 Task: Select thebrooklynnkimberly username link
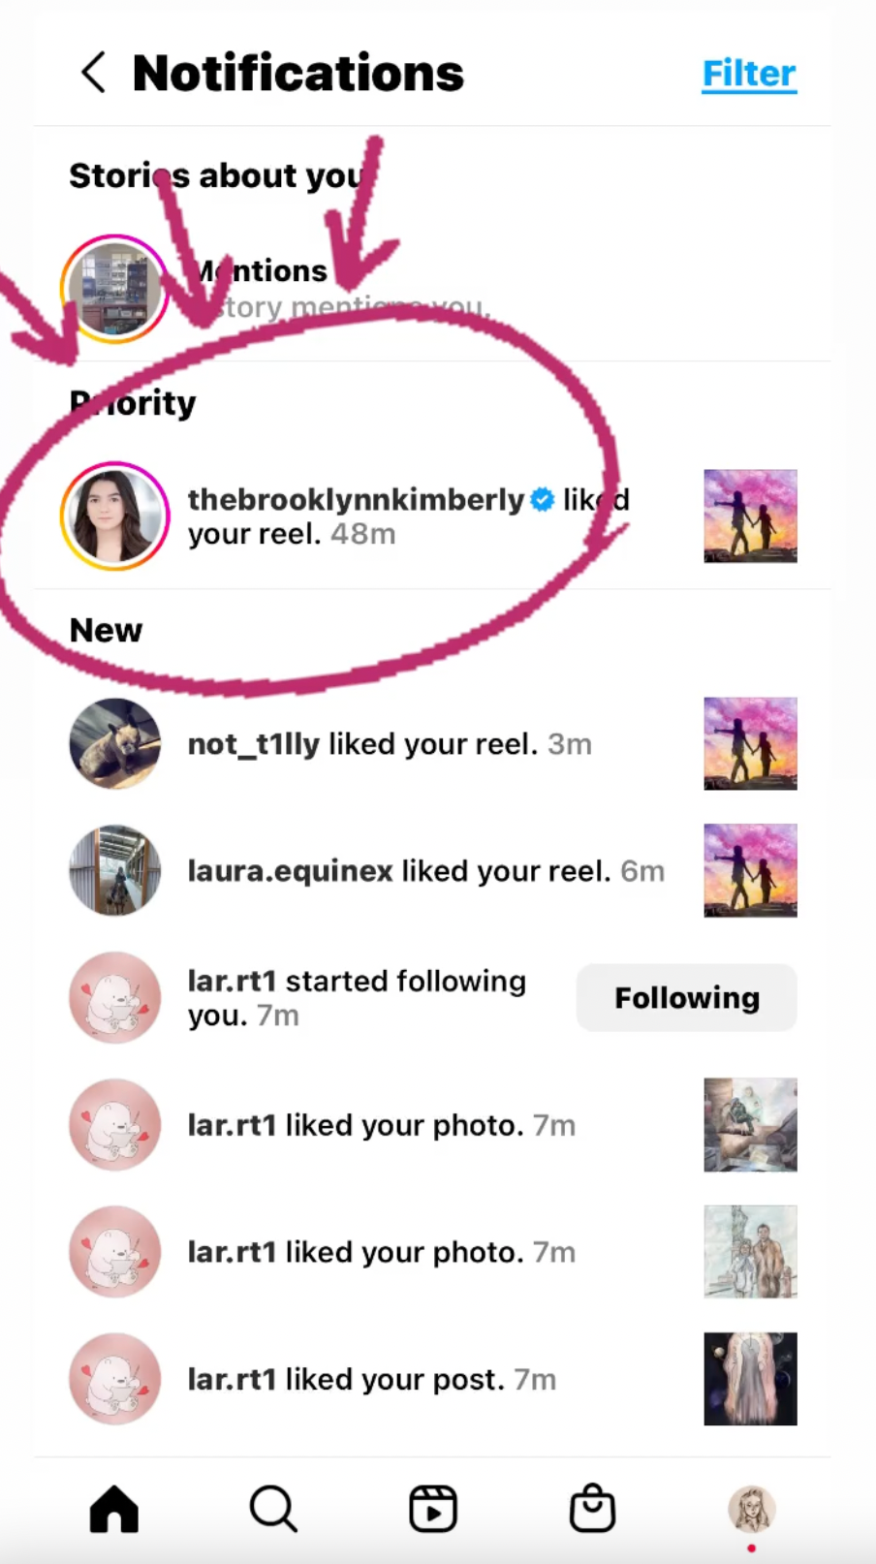pyautogui.click(x=356, y=500)
